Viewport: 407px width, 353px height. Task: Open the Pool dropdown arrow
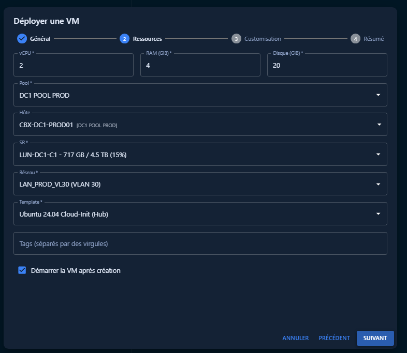pyautogui.click(x=379, y=95)
